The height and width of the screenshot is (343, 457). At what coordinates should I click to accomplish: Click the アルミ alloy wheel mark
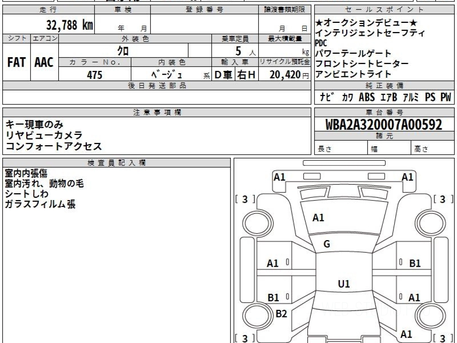point(411,97)
